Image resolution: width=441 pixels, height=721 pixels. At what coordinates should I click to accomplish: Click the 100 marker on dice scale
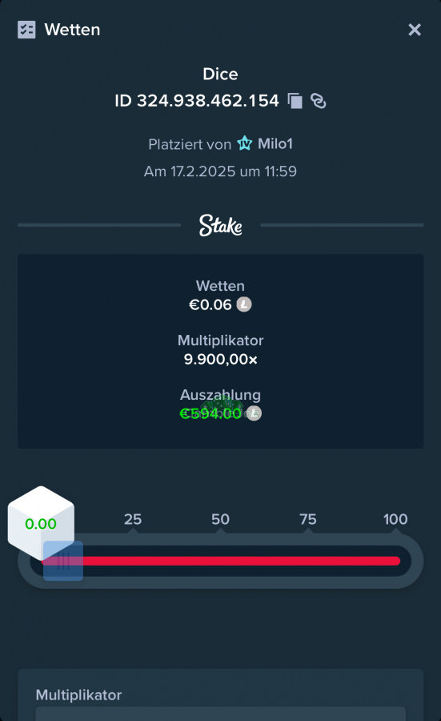click(x=395, y=519)
